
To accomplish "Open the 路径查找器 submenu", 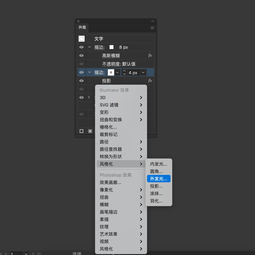I will pyautogui.click(x=121, y=149).
